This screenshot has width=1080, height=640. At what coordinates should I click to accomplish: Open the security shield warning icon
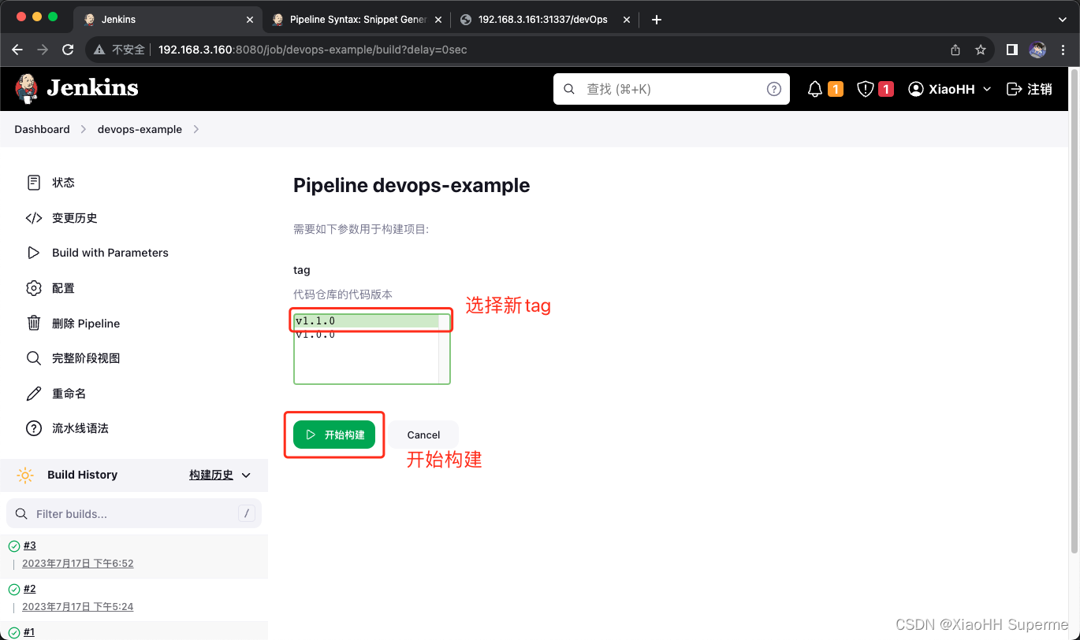(866, 89)
